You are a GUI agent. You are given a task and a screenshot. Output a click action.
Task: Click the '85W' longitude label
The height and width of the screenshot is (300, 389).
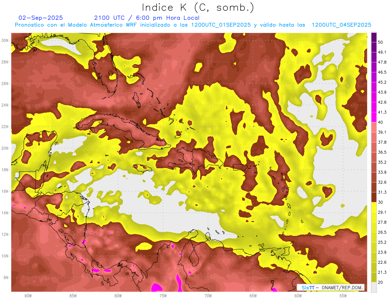[73, 296]
